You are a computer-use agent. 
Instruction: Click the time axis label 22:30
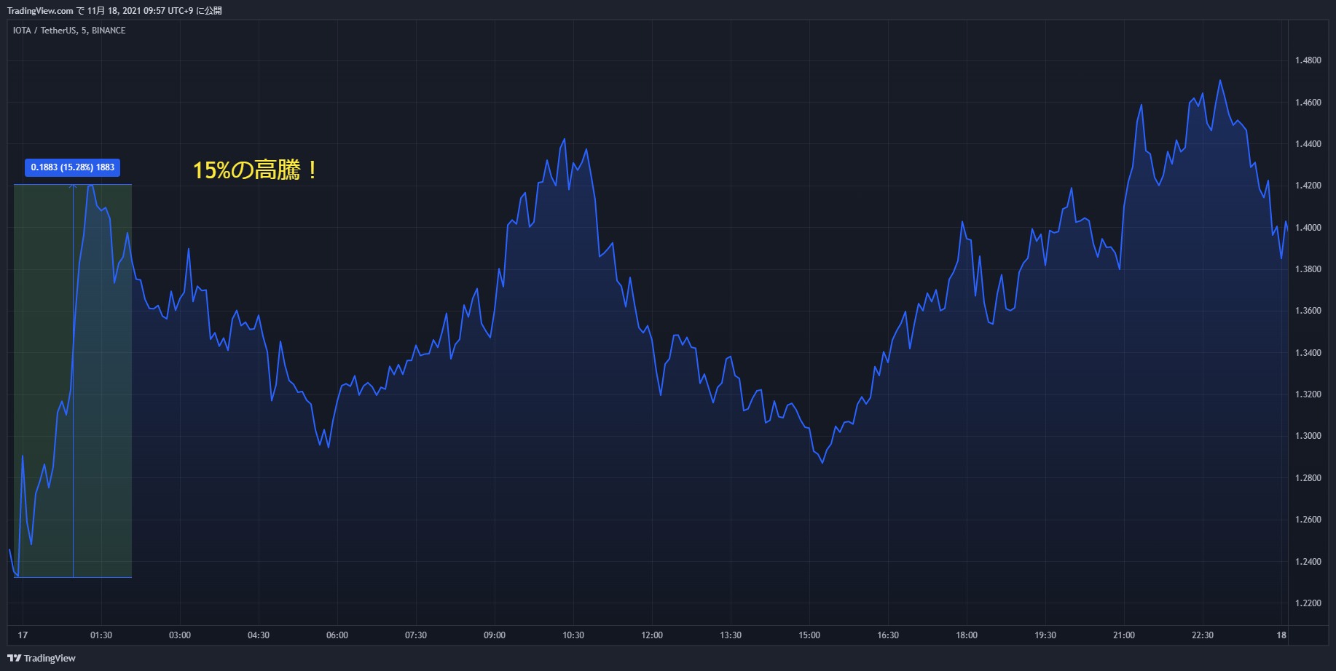(x=1203, y=635)
